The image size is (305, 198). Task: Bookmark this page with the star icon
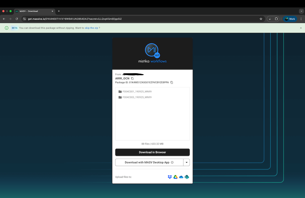pyautogui.click(x=261, y=18)
